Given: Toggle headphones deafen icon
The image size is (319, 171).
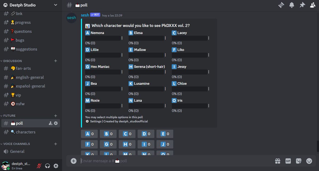Looking at the screenshot, I should [48, 166].
